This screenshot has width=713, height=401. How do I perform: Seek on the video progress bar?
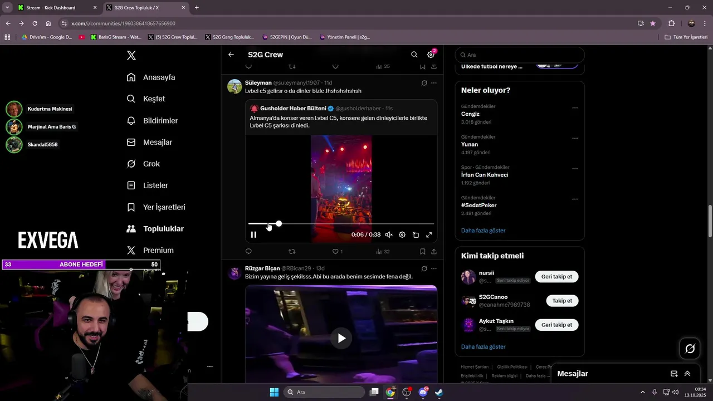click(x=341, y=223)
